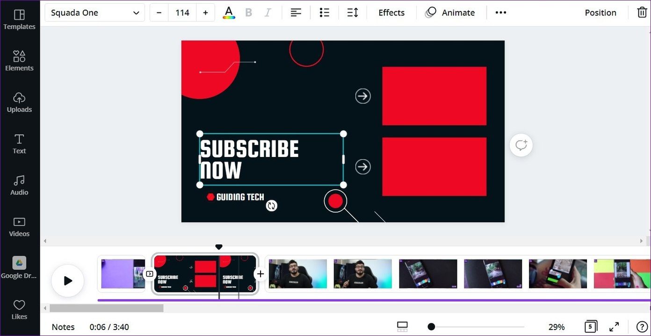Toggle italic formatting

pyautogui.click(x=268, y=13)
